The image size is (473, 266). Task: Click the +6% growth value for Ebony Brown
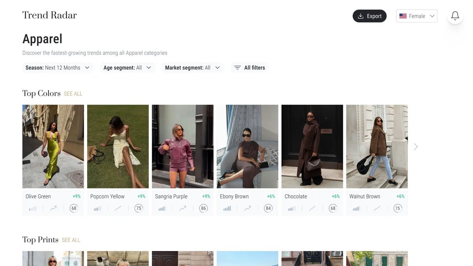coord(271,196)
